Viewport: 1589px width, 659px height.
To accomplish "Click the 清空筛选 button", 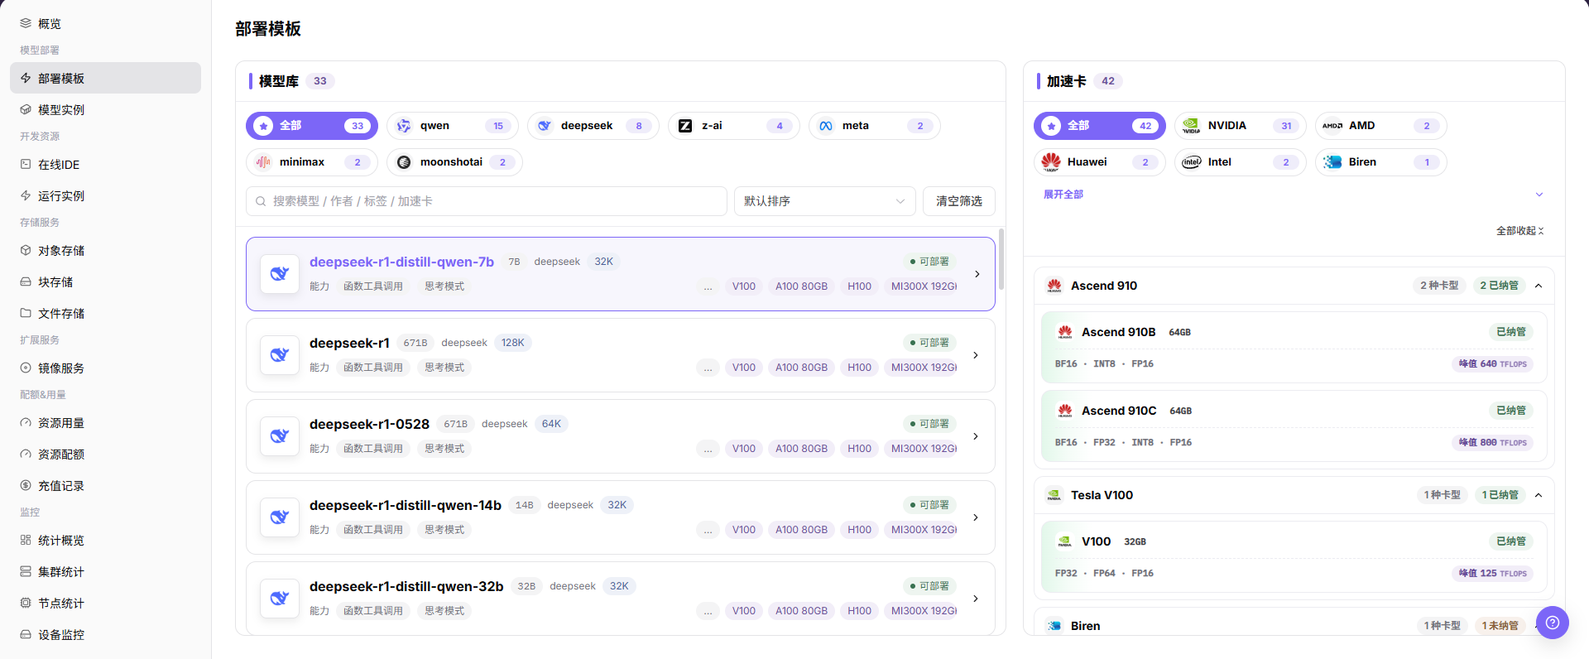I will [959, 201].
